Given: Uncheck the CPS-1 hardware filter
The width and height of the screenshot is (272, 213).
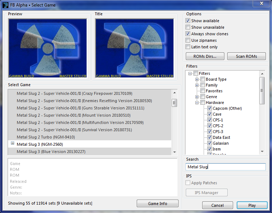Looking at the screenshot, I should coord(209,120).
